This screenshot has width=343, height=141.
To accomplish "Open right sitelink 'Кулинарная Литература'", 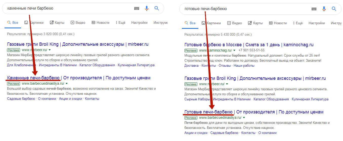I will click(310, 99).
